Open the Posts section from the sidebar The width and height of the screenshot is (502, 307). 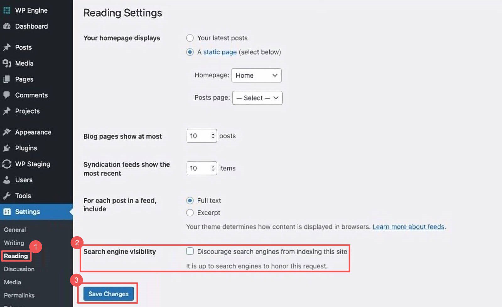pos(23,47)
